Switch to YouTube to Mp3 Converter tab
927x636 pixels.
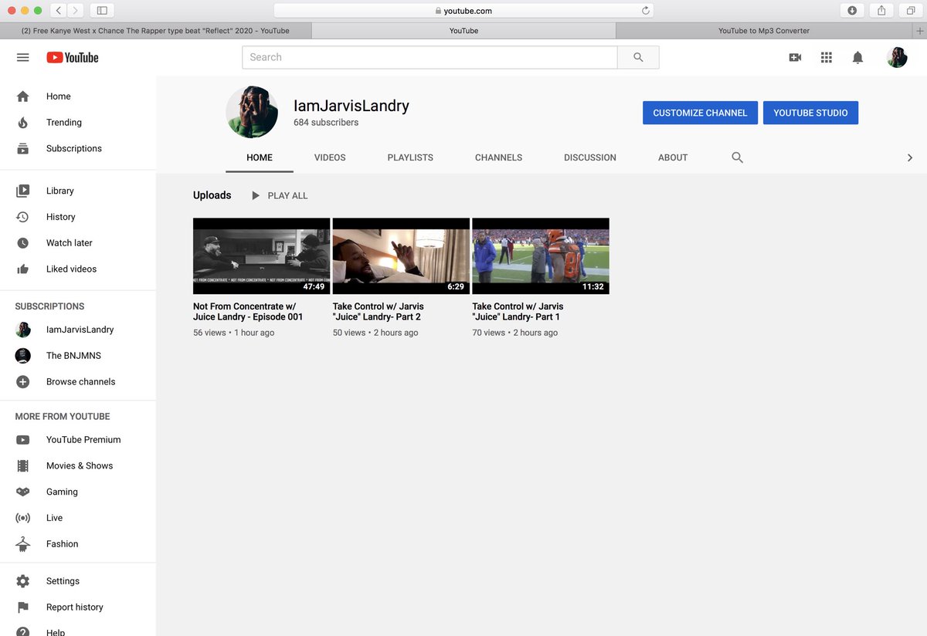tap(764, 31)
